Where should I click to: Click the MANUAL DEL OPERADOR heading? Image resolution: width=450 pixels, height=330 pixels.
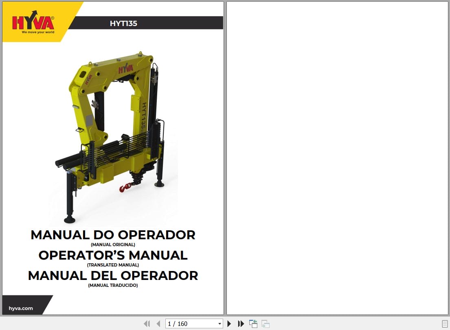tap(113, 275)
